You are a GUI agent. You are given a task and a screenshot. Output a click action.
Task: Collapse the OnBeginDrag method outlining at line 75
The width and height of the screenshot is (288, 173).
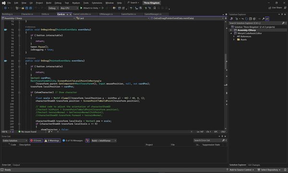pyautogui.click(x=19, y=30)
